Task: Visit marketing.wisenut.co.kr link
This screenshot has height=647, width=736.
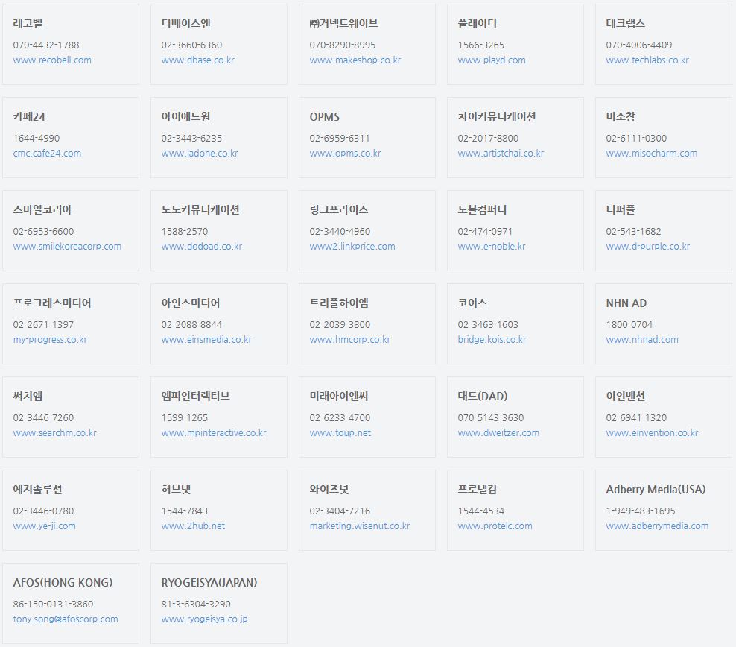Action: tap(360, 526)
